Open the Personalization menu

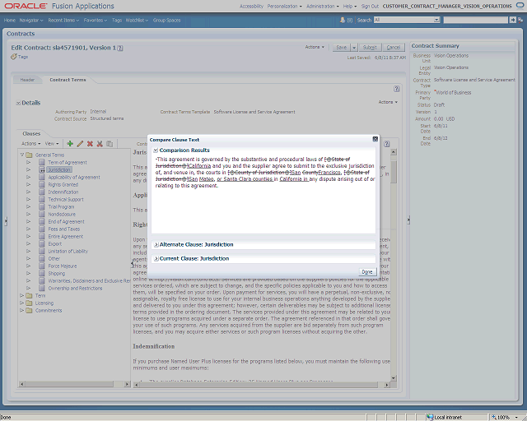(x=285, y=7)
